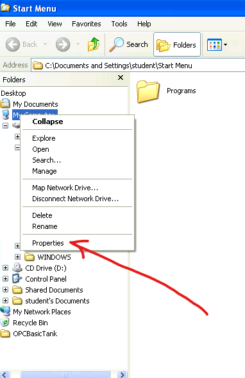Open the Favorites menu
The image size is (245, 378).
tap(87, 24)
